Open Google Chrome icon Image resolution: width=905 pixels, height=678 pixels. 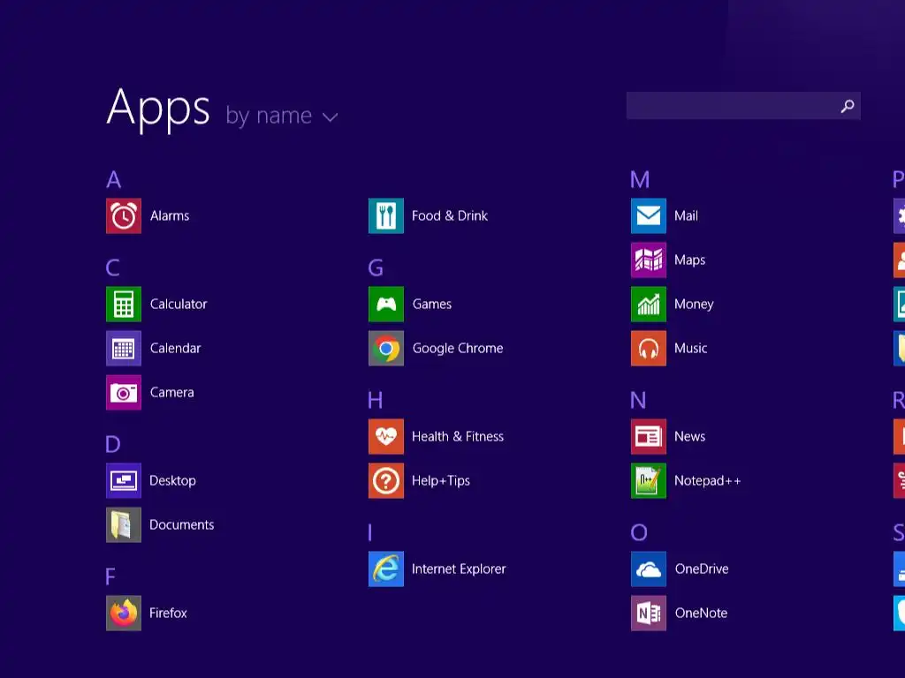[x=386, y=348]
